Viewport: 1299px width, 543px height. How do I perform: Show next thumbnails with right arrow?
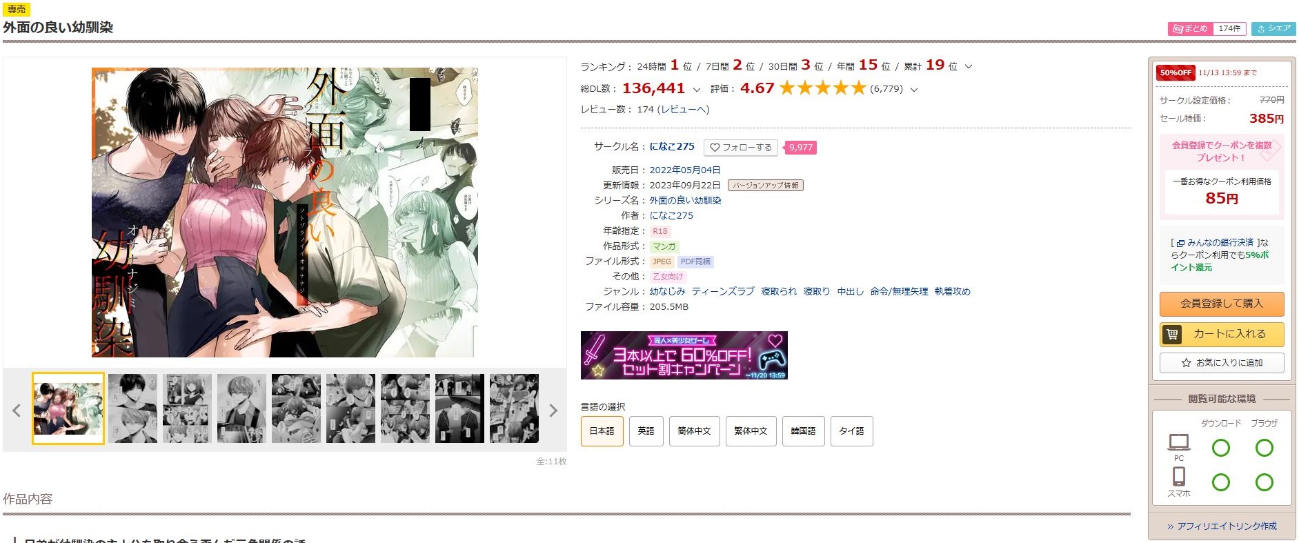[553, 411]
